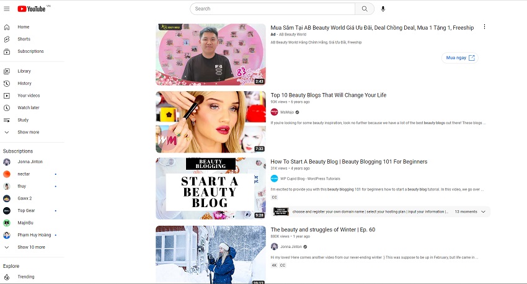527x284 pixels.
Task: Click the Top 10 Beauty Blogs thumbnail
Action: coord(211,122)
